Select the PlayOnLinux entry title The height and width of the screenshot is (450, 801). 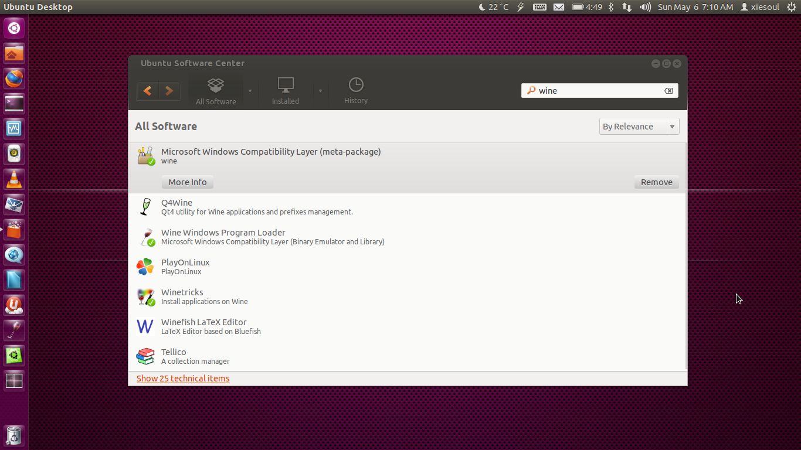pos(185,262)
